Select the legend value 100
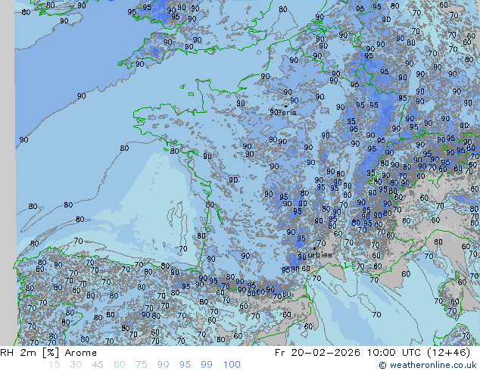This screenshot has width=480, height=371. tap(232, 365)
